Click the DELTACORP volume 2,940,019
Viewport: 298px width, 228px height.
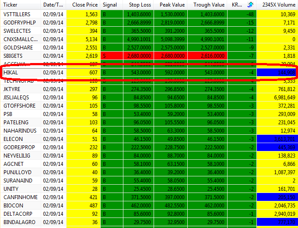point(285,214)
